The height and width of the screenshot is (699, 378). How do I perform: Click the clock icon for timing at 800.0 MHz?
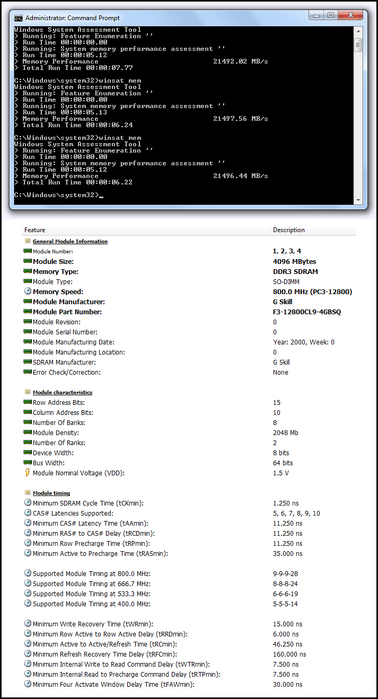pos(28,573)
